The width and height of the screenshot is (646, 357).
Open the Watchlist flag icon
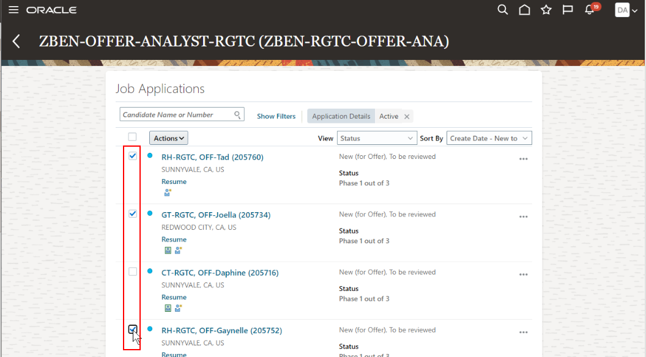568,9
